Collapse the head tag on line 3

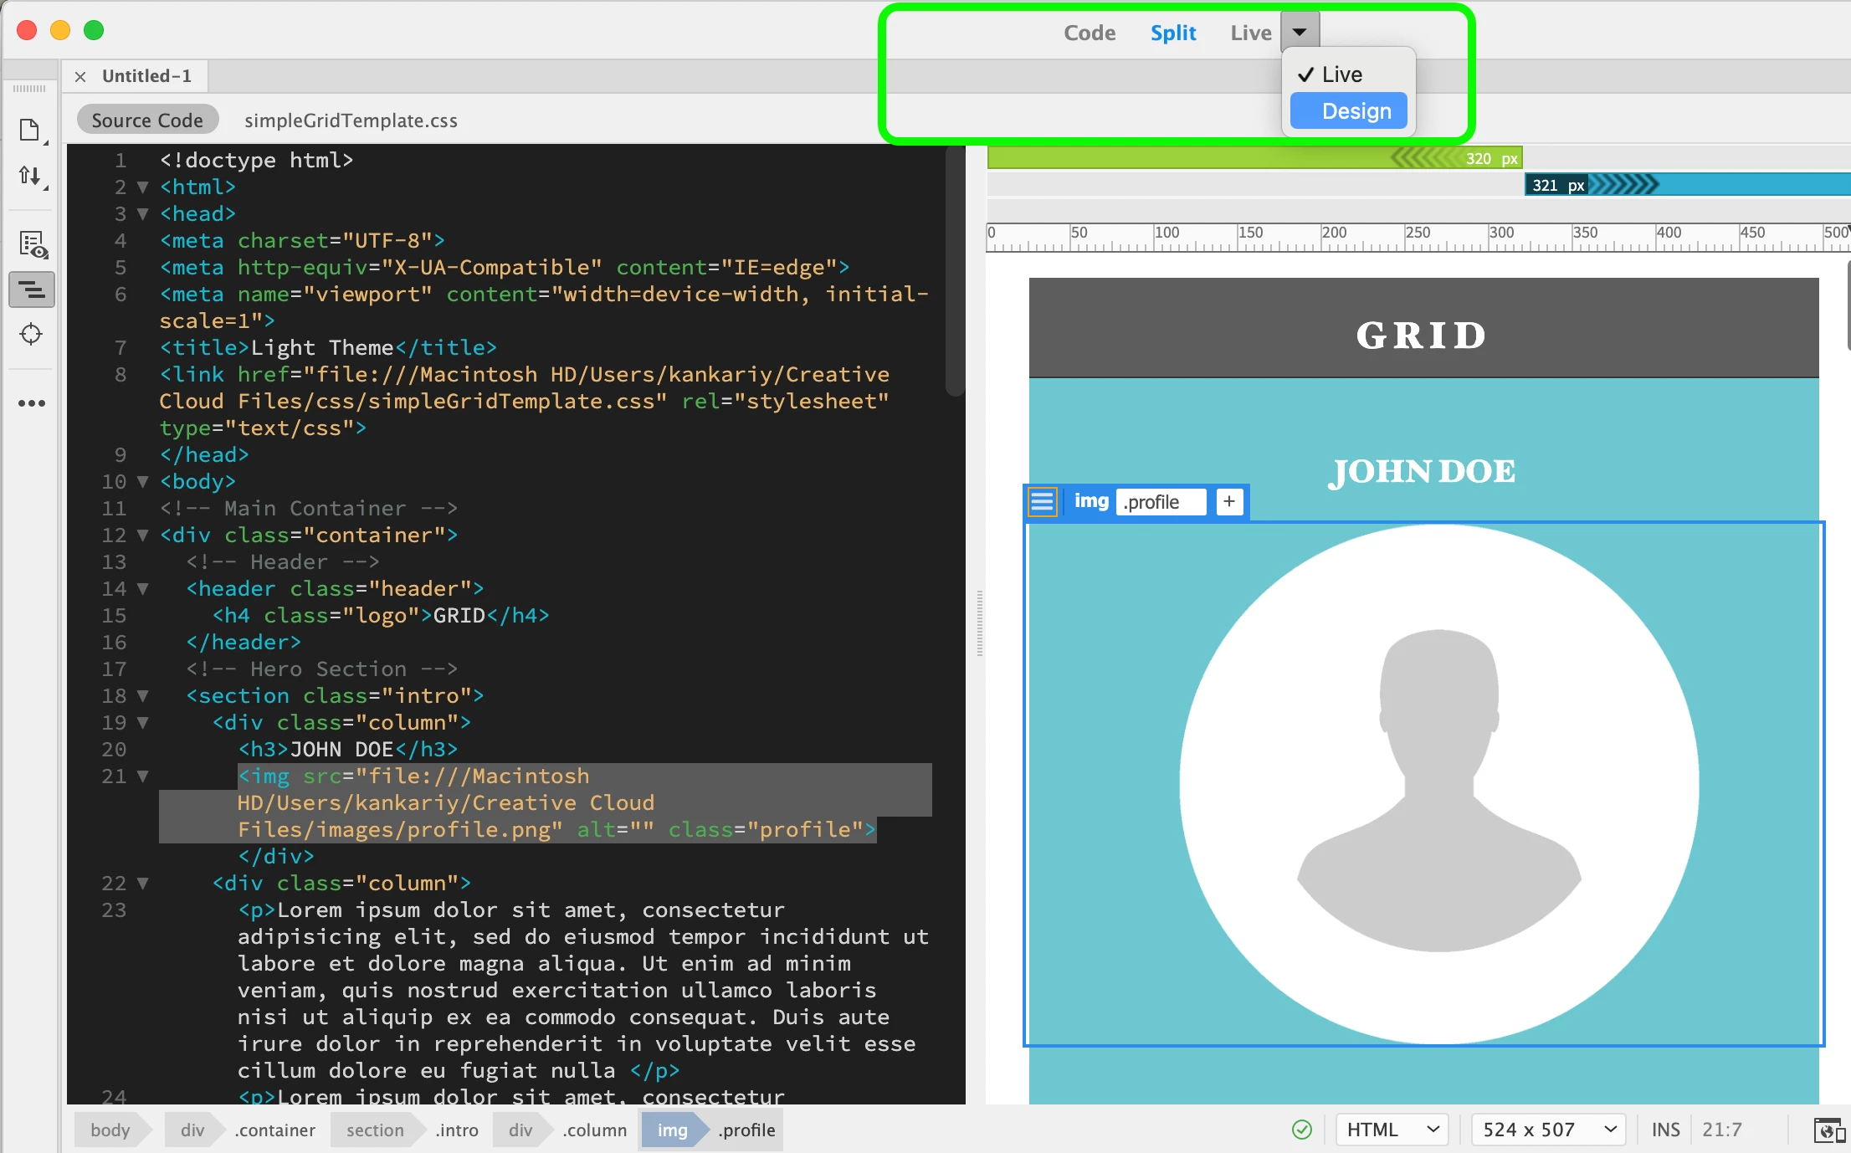coord(143,214)
